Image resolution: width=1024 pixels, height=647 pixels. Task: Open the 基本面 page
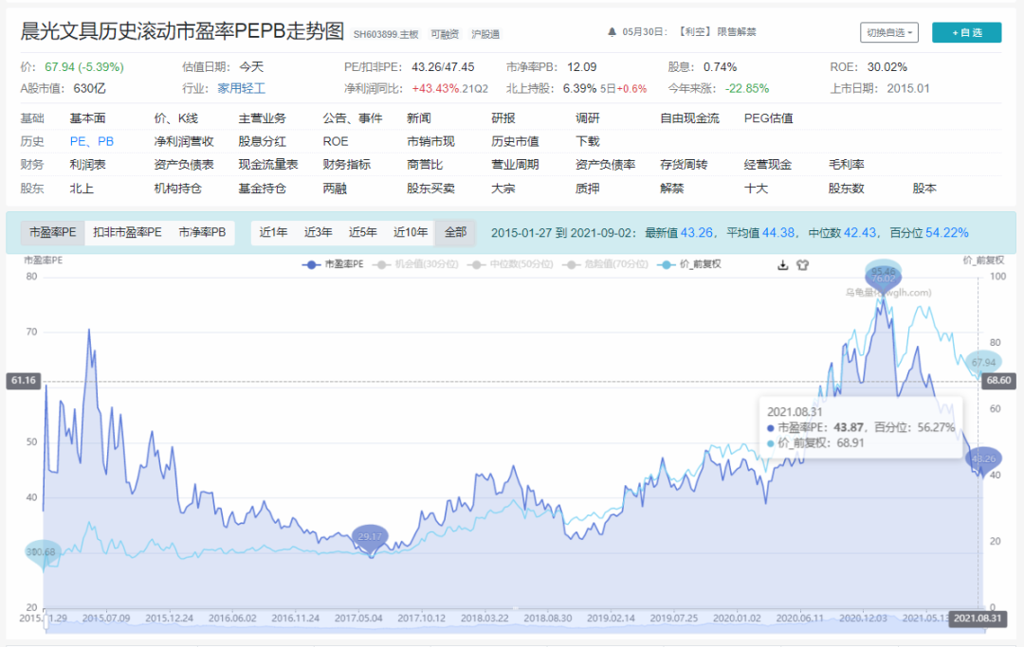click(87, 118)
